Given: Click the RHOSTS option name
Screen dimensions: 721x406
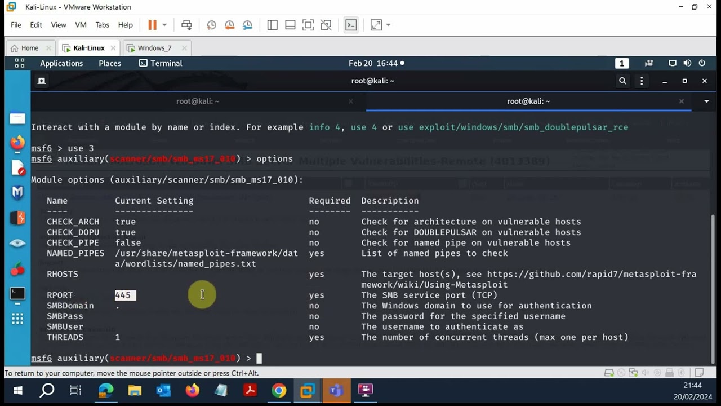Looking at the screenshot, I should (x=63, y=274).
